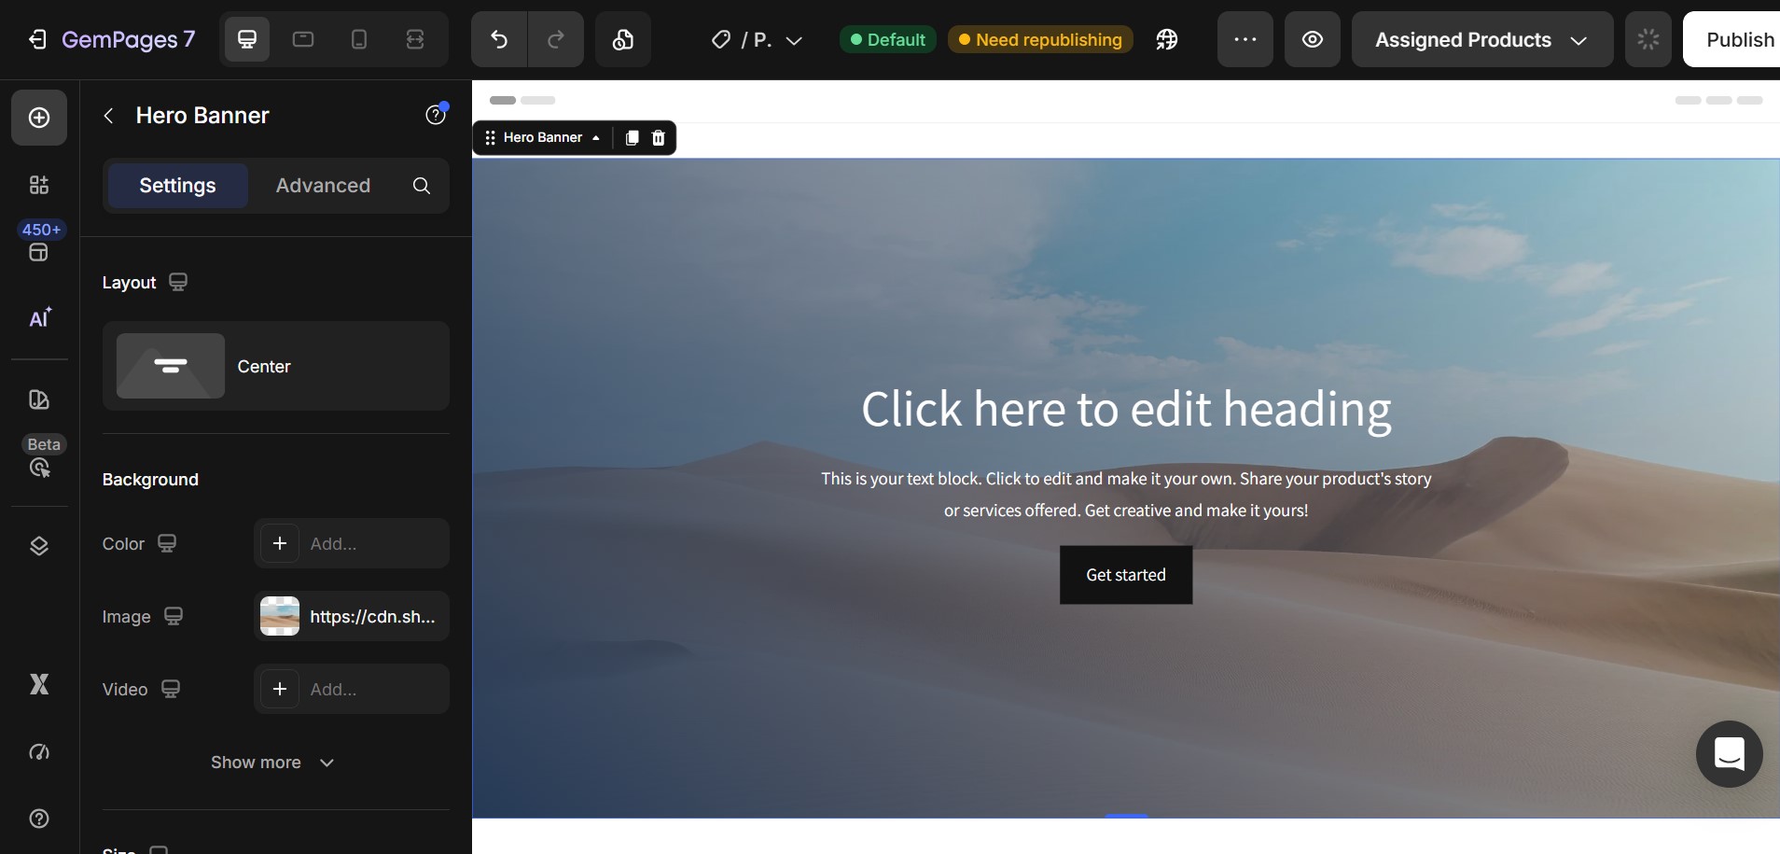1780x854 pixels.
Task: Toggle the full-width responsive view icon
Action: pos(415,39)
